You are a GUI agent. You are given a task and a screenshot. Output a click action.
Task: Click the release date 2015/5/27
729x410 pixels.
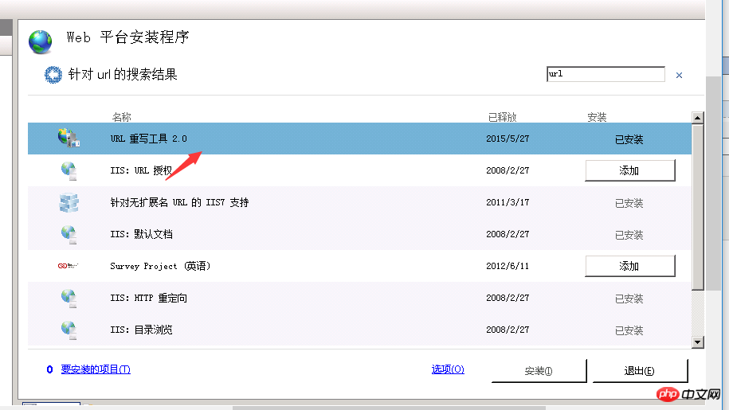click(x=508, y=139)
